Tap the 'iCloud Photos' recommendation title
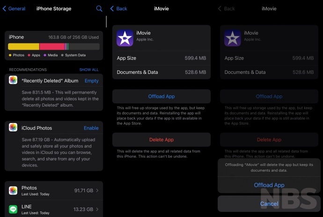This screenshot has width=323, height=217. (37, 128)
